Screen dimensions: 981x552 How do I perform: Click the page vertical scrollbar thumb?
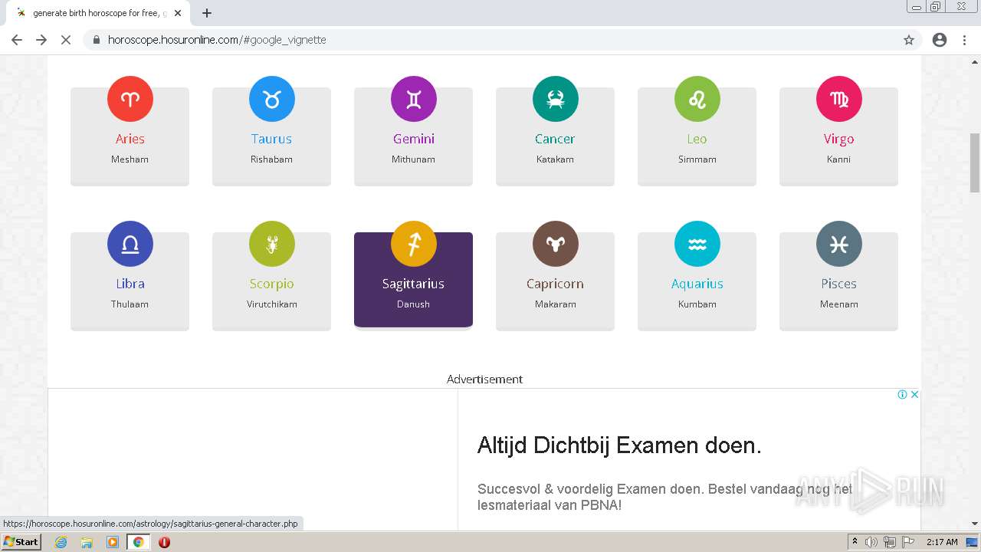pyautogui.click(x=975, y=163)
